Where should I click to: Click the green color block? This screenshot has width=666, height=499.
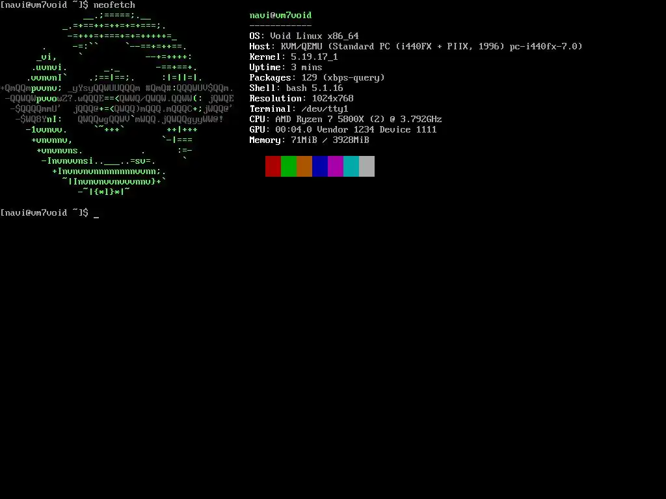point(289,166)
